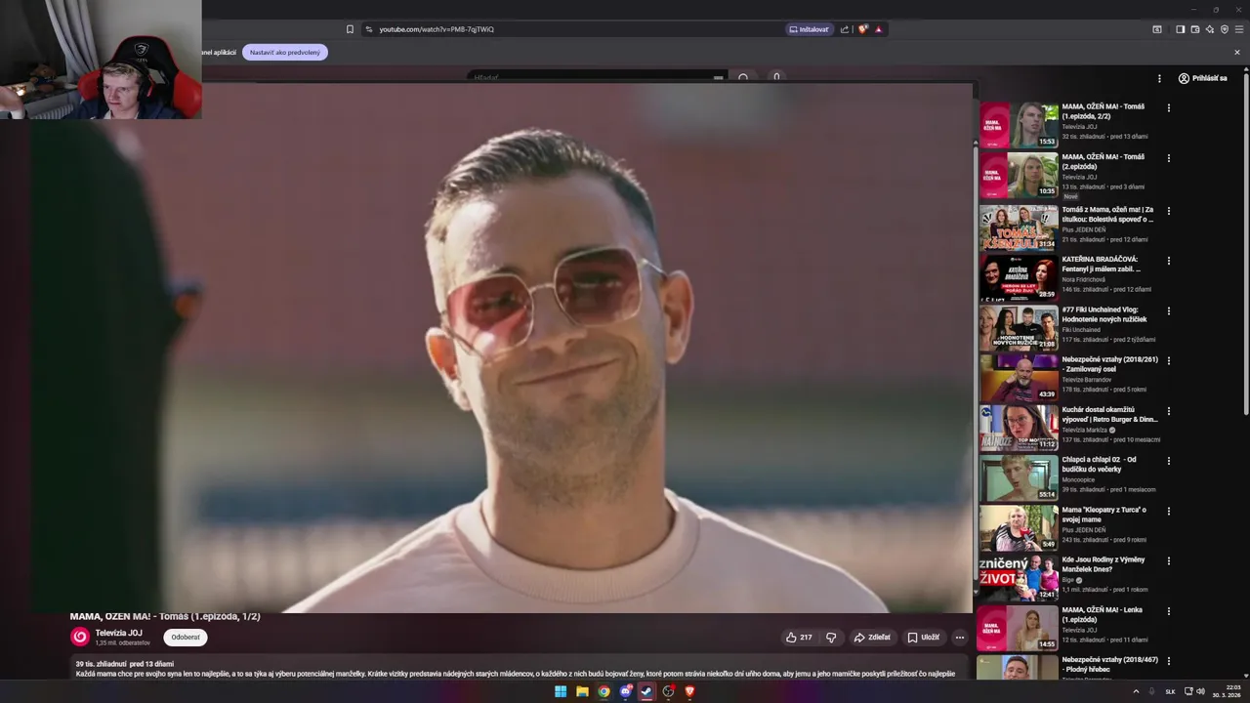Image resolution: width=1250 pixels, height=703 pixels.
Task: Open options for #77 Fiki Unchained Vlog
Action: 1168,310
